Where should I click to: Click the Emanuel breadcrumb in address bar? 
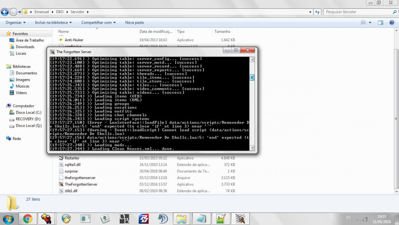tap(41, 12)
